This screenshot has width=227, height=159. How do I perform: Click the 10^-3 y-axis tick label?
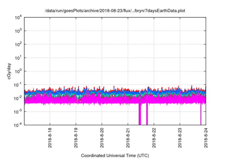(18, 112)
